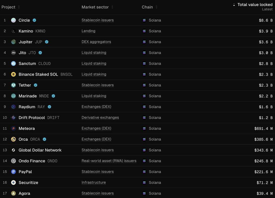Open the Binance Staked SOL project name
The image size is (275, 198).
pyautogui.click(x=38, y=74)
